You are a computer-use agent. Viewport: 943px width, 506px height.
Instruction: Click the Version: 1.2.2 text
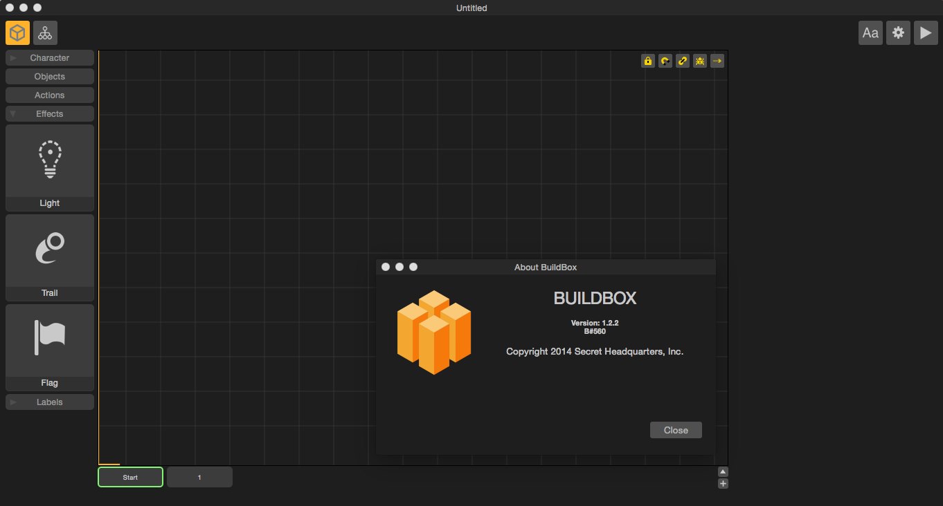[x=595, y=323]
